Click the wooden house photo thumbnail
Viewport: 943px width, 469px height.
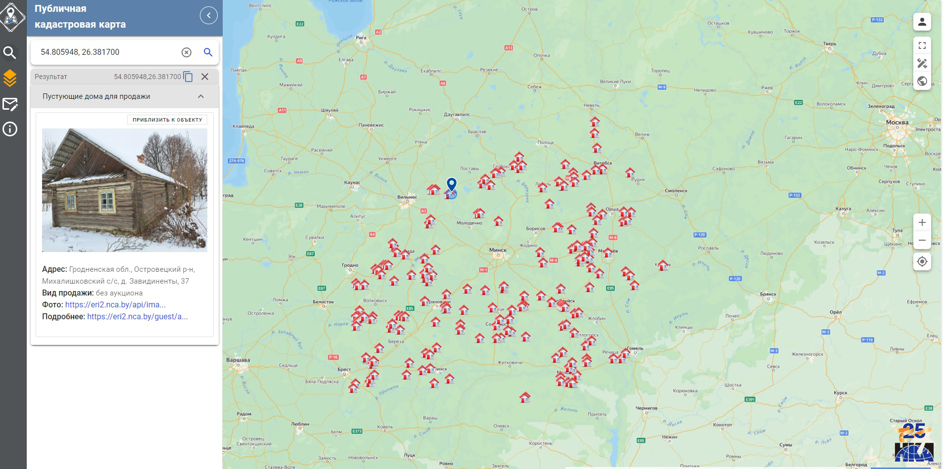coord(124,190)
